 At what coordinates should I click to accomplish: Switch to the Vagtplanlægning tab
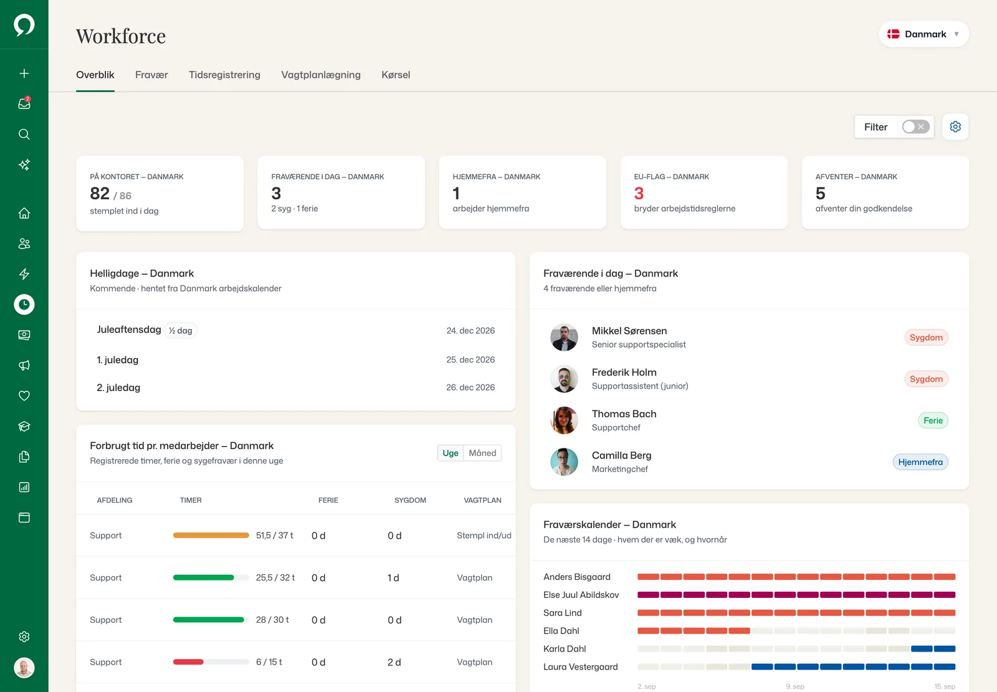pyautogui.click(x=321, y=75)
